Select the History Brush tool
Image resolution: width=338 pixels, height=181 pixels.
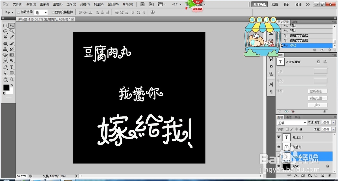(x=12, y=49)
